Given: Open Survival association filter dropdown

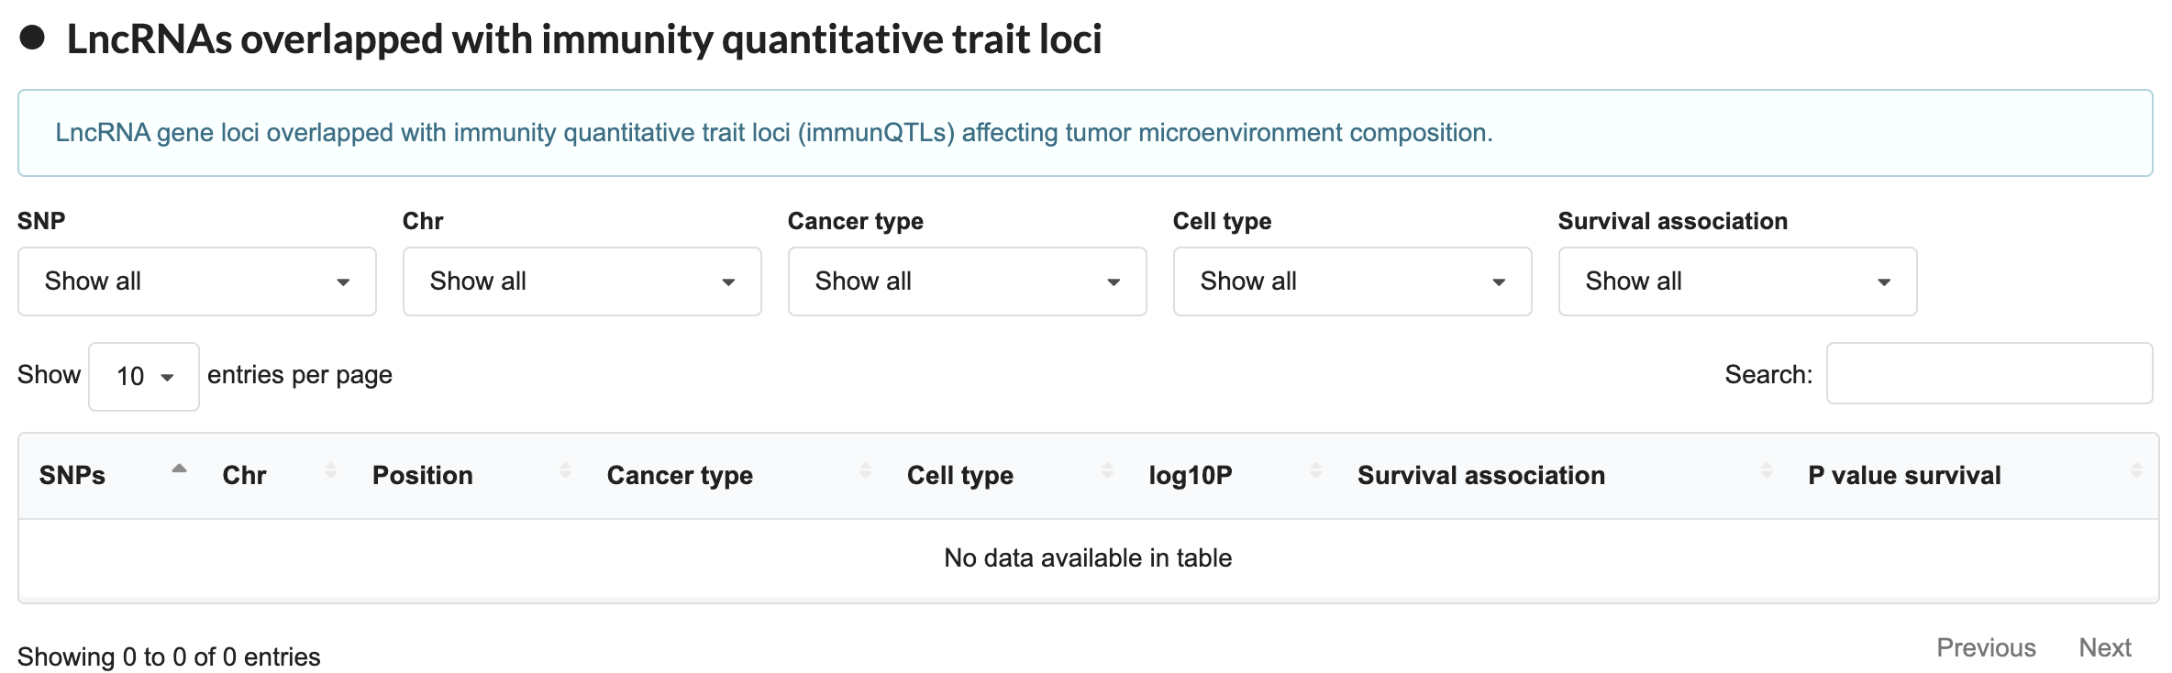Looking at the screenshot, I should tap(1738, 281).
